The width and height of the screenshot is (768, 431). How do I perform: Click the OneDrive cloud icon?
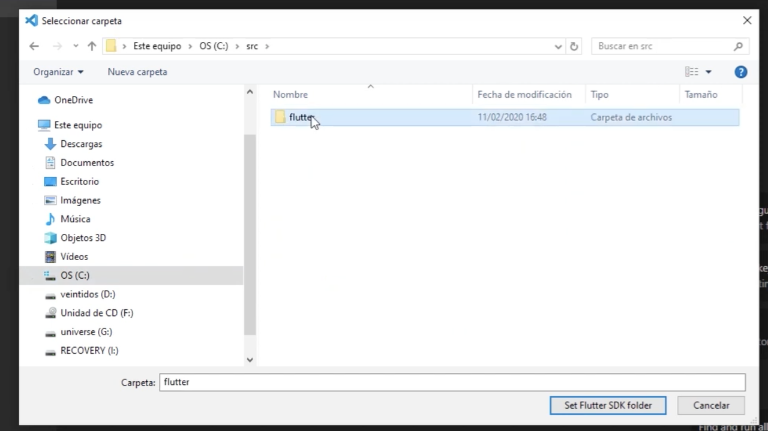(x=44, y=100)
